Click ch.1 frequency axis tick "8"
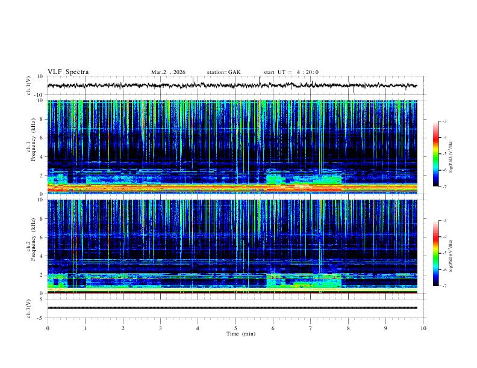 pos(42,119)
